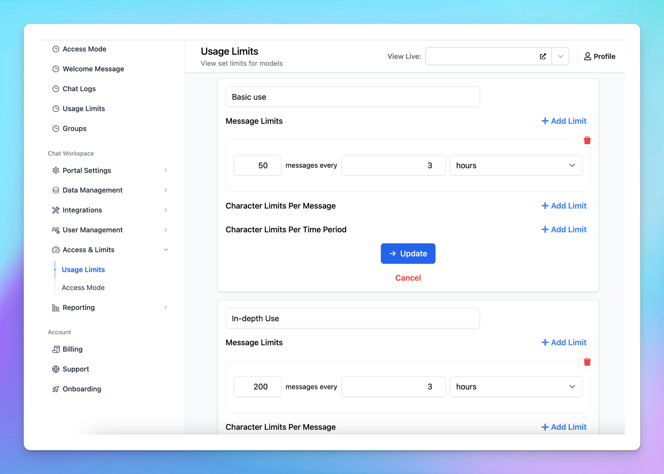
Task: Add Limit to In-depth Character Limits Per Message
Action: click(x=564, y=427)
